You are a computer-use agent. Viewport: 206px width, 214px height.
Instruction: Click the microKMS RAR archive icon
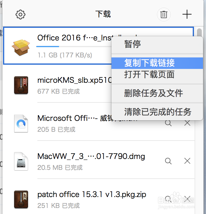21,85
